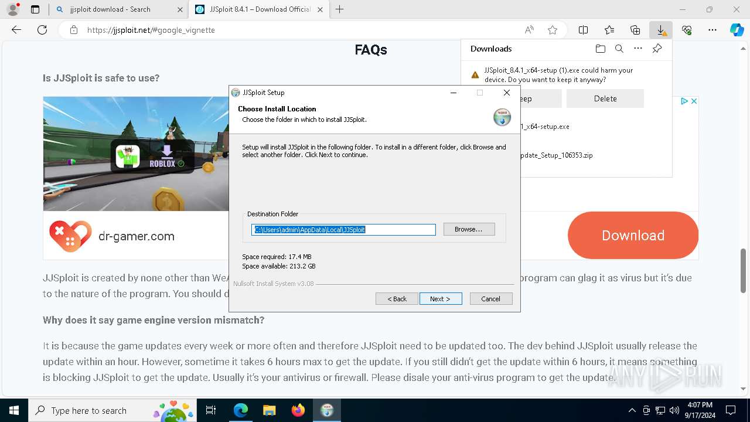This screenshot has width=750, height=422.
Task: Open the tab actions menu icon
Action: click(35, 9)
